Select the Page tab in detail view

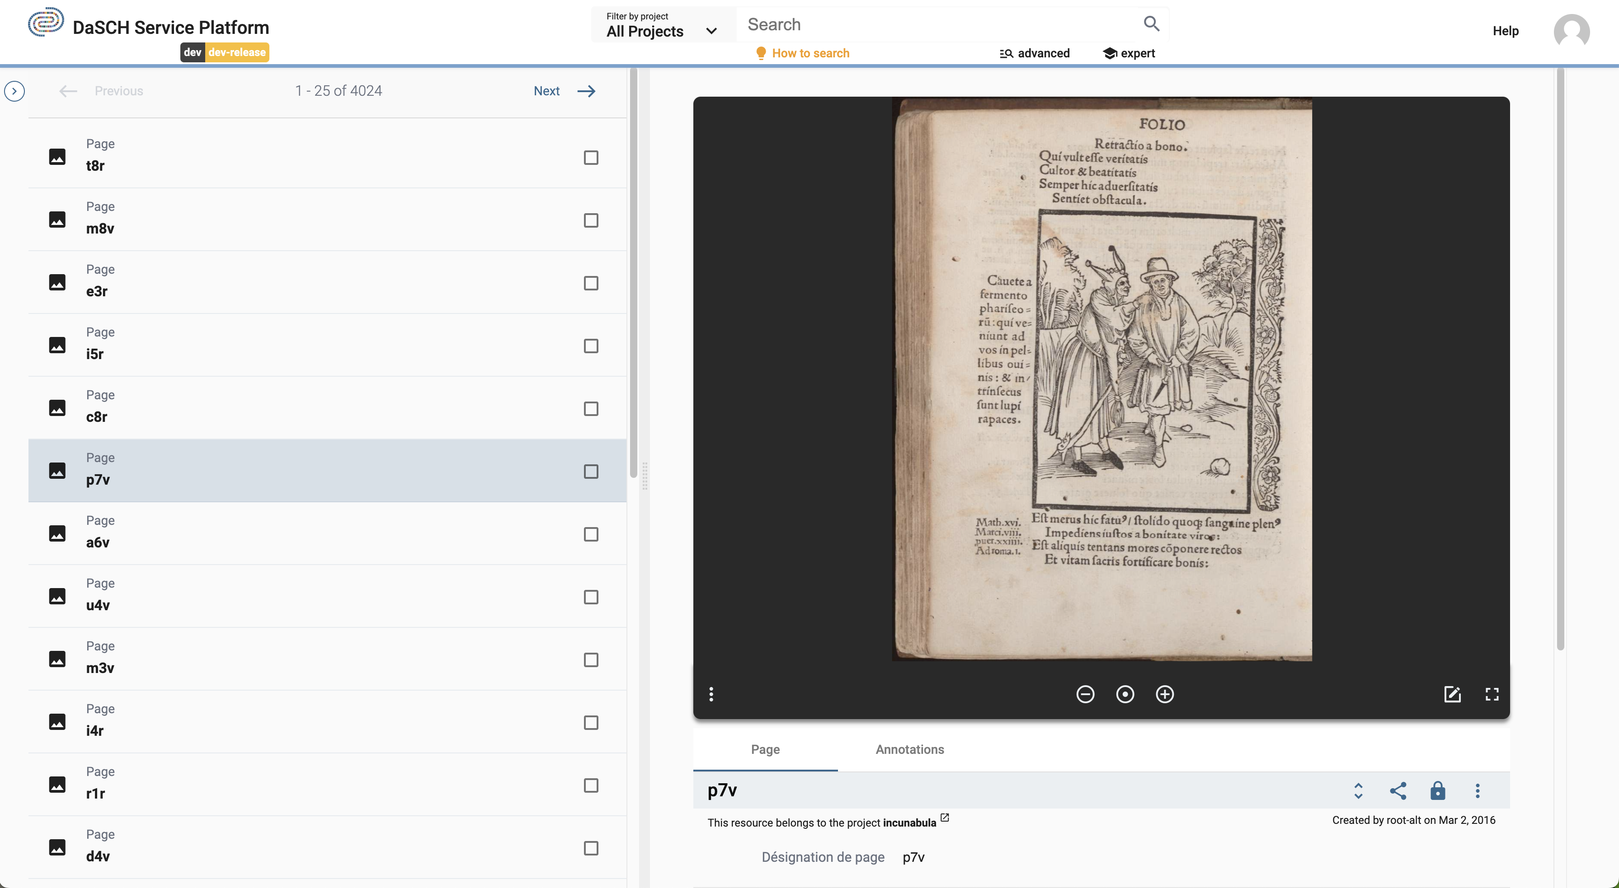coord(765,749)
